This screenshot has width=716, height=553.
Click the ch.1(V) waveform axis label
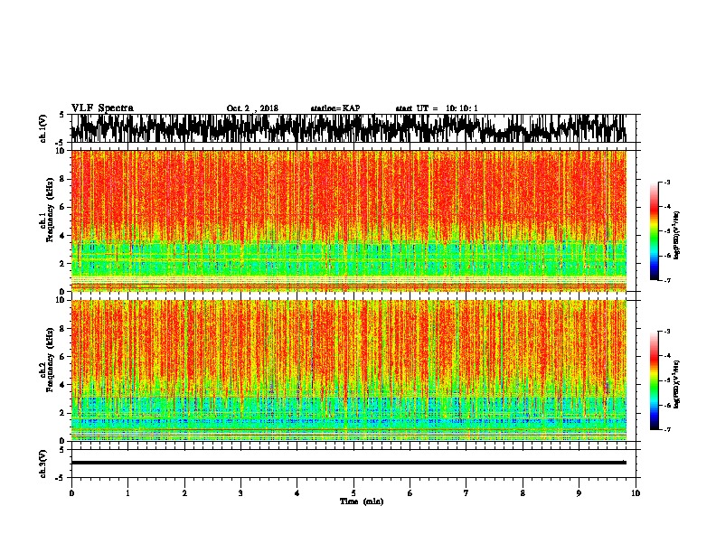pos(43,128)
